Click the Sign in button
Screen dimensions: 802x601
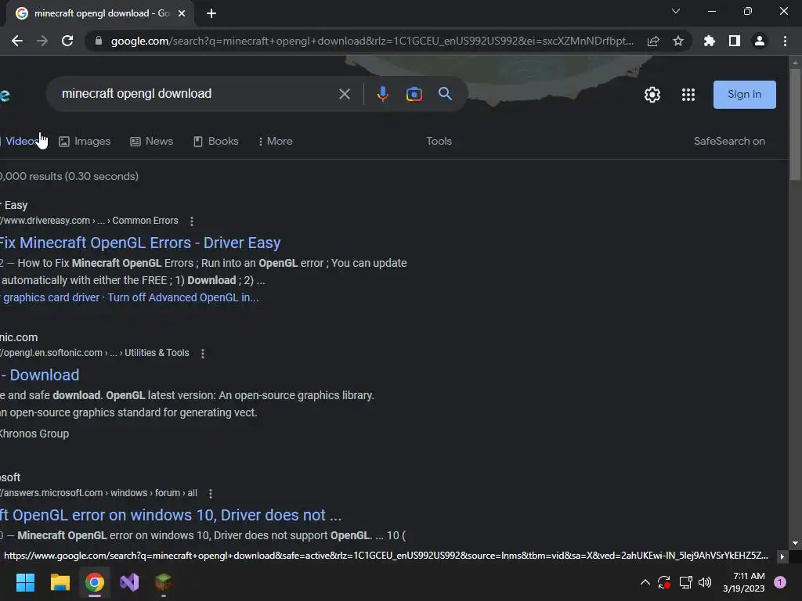(x=744, y=95)
